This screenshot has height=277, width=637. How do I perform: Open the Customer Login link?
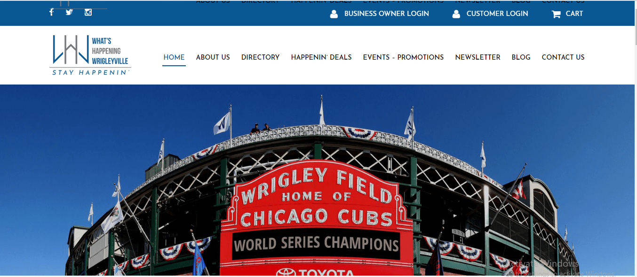(497, 14)
